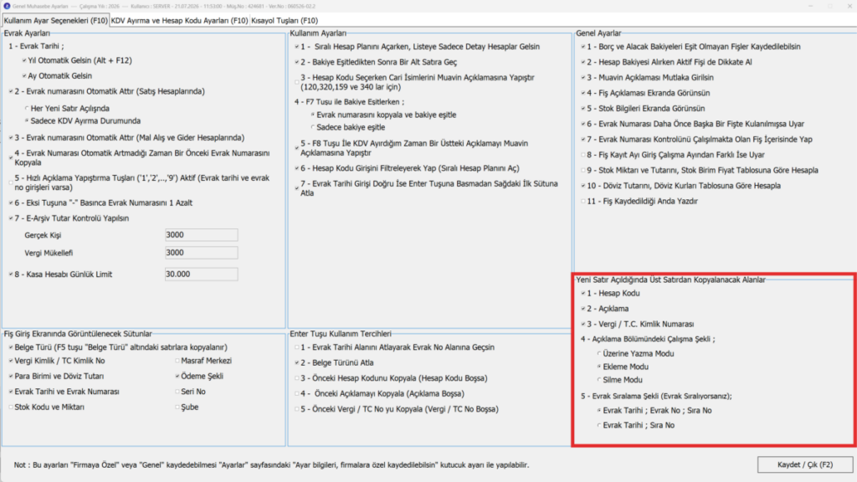Enable Önceki Vergi / TC No yu Kopyala
The width and height of the screenshot is (857, 482).
tap(297, 409)
